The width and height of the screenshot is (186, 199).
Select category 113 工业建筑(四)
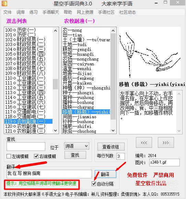pos(28,92)
